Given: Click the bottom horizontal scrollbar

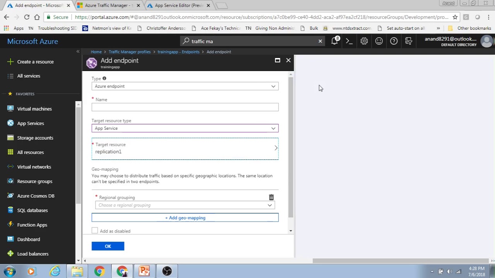Looking at the screenshot, I should pyautogui.click(x=400, y=261).
